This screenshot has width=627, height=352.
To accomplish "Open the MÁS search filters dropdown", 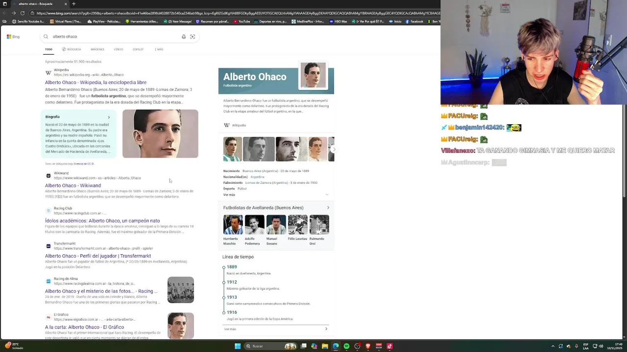I will (x=159, y=49).
